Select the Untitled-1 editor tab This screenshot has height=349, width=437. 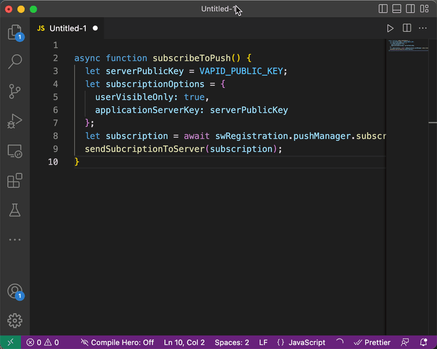tap(67, 28)
